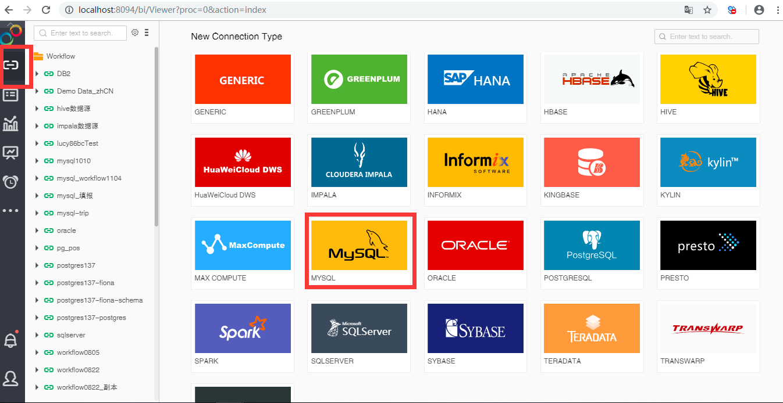Expand the DB2 tree node arrow

point(37,74)
